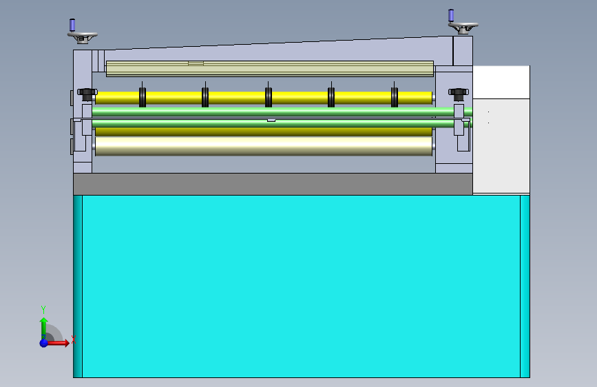Select the large cyan cabinet front panel
This screenshot has width=597, height=387.
point(301,286)
